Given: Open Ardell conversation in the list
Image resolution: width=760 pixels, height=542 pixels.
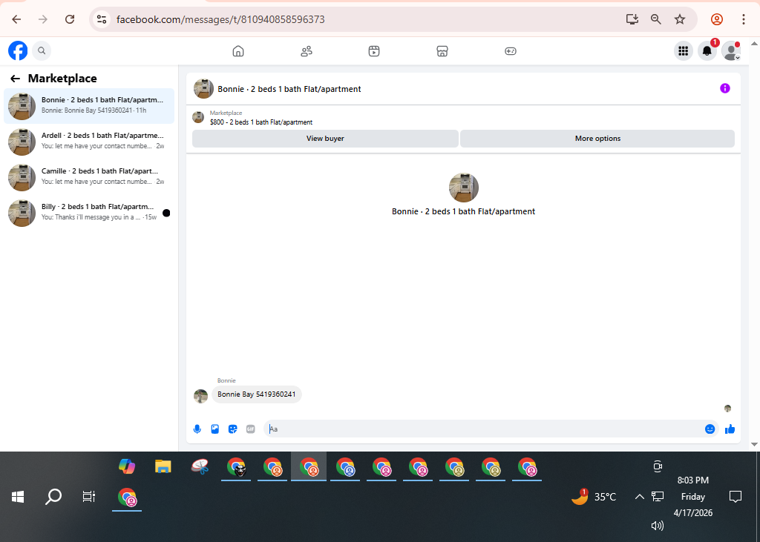Looking at the screenshot, I should (89, 142).
